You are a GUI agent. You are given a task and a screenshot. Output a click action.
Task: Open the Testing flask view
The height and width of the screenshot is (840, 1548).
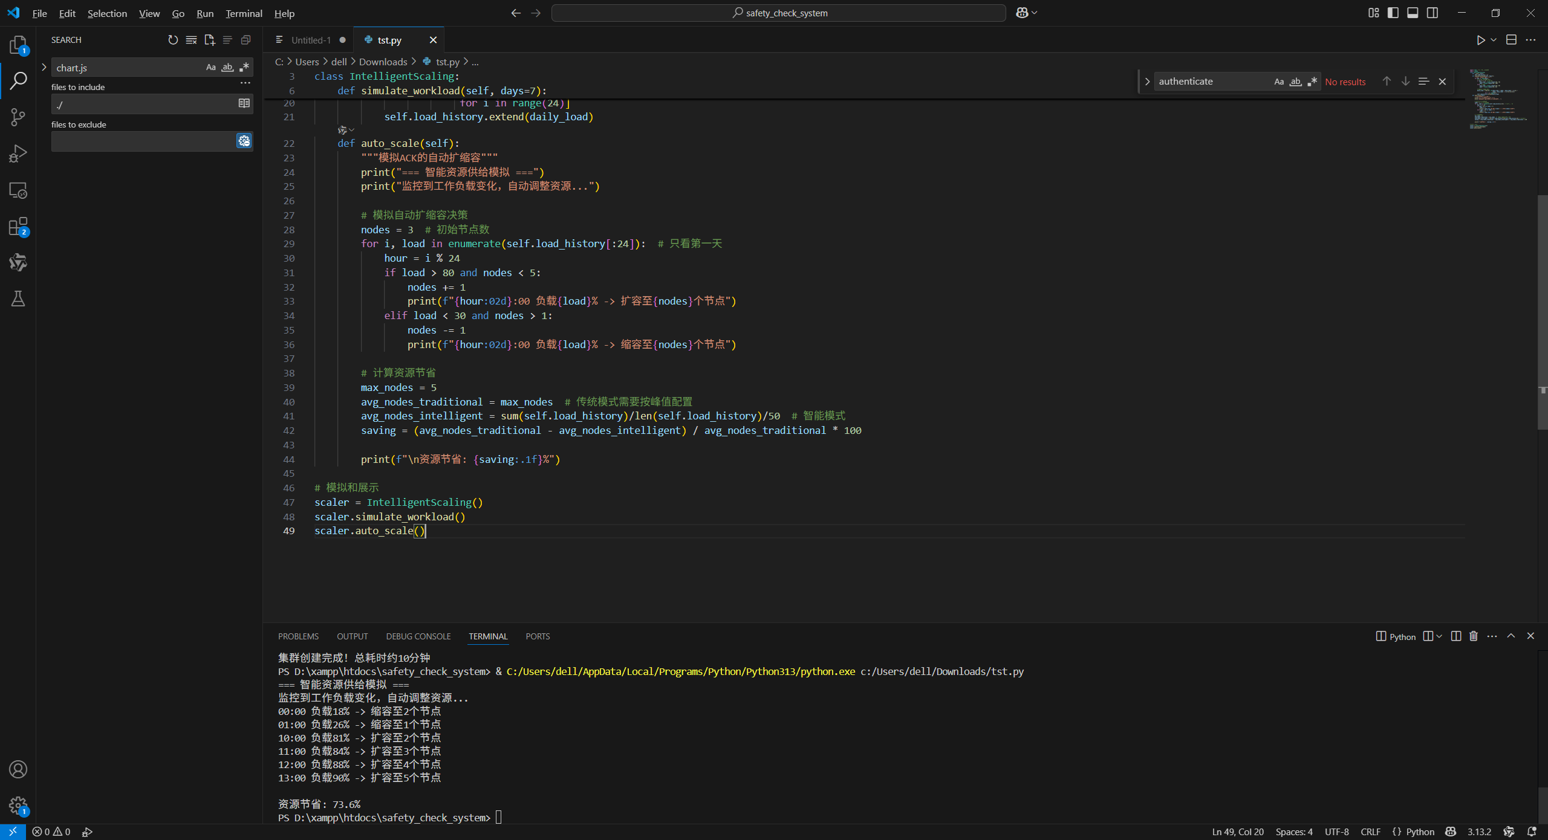pyautogui.click(x=18, y=299)
